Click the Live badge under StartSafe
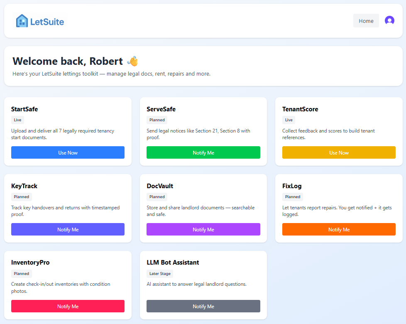406x324 pixels. click(17, 120)
